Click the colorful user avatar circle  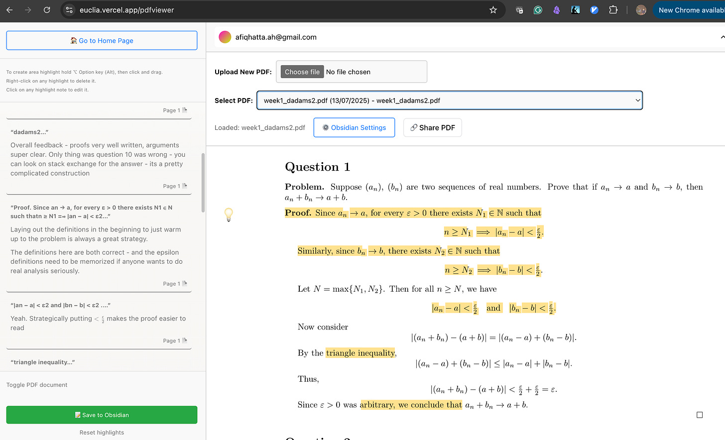(x=225, y=37)
